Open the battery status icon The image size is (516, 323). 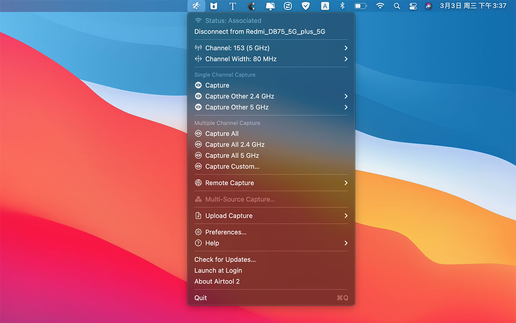point(360,6)
